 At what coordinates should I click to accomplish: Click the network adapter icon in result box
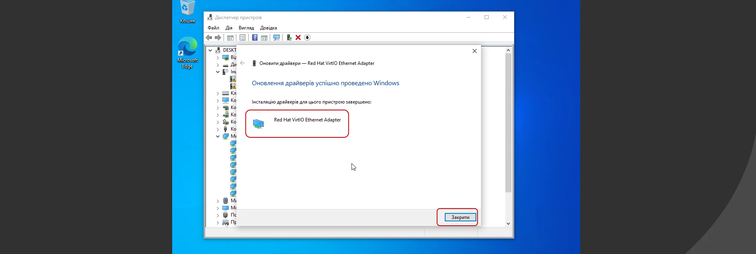tap(258, 124)
